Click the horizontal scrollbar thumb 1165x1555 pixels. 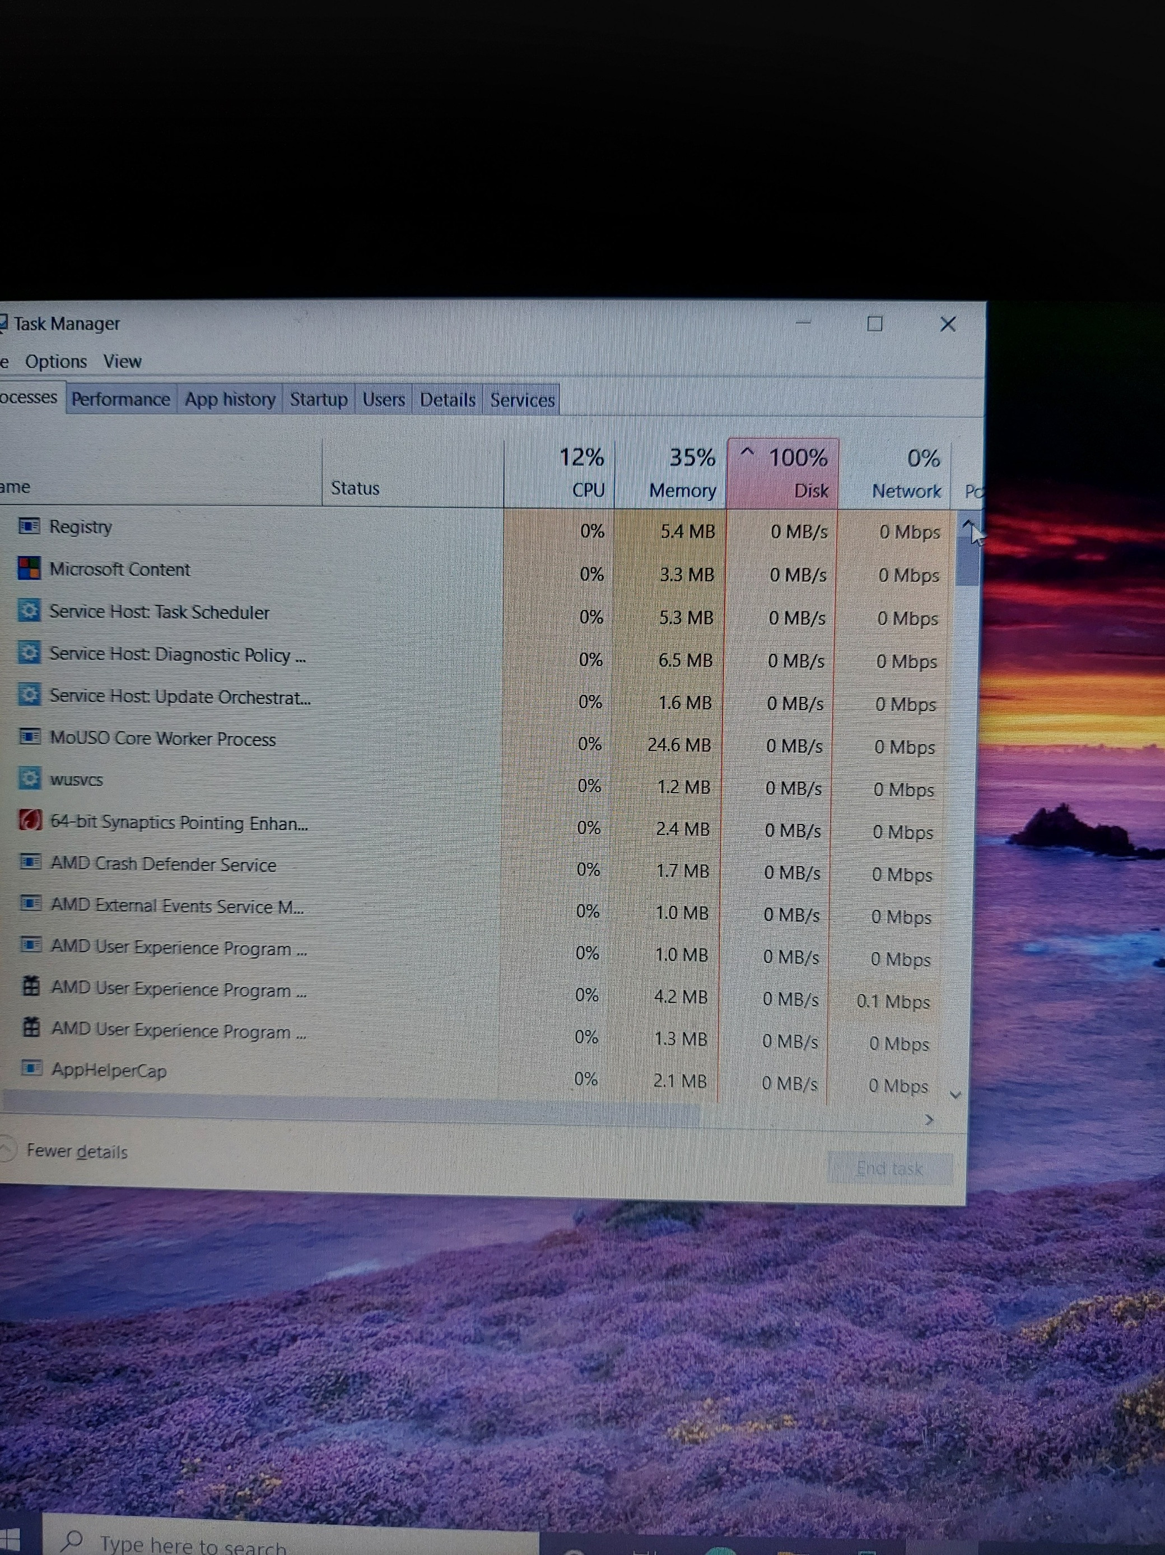(351, 1109)
